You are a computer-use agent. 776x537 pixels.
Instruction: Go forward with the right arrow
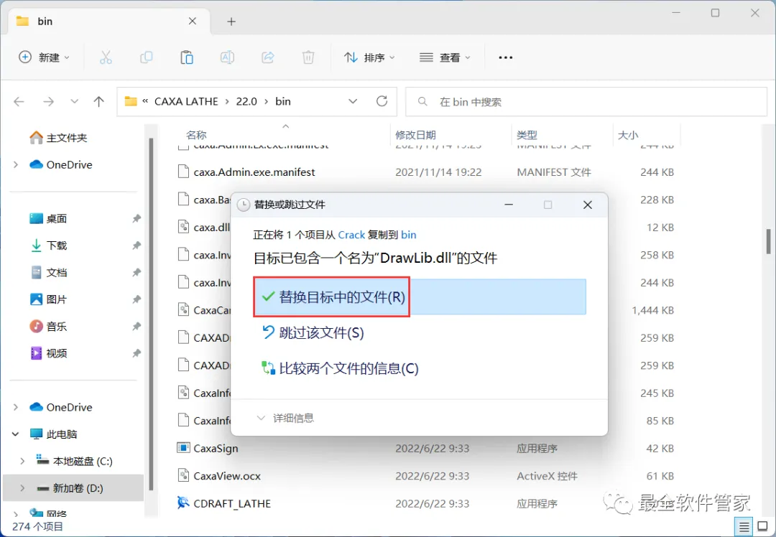[x=49, y=101]
